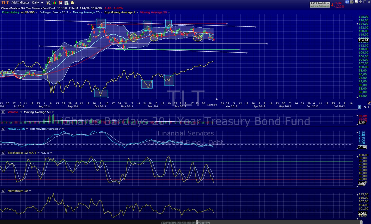Click the four-arrow move window icon

tap(360, 2)
